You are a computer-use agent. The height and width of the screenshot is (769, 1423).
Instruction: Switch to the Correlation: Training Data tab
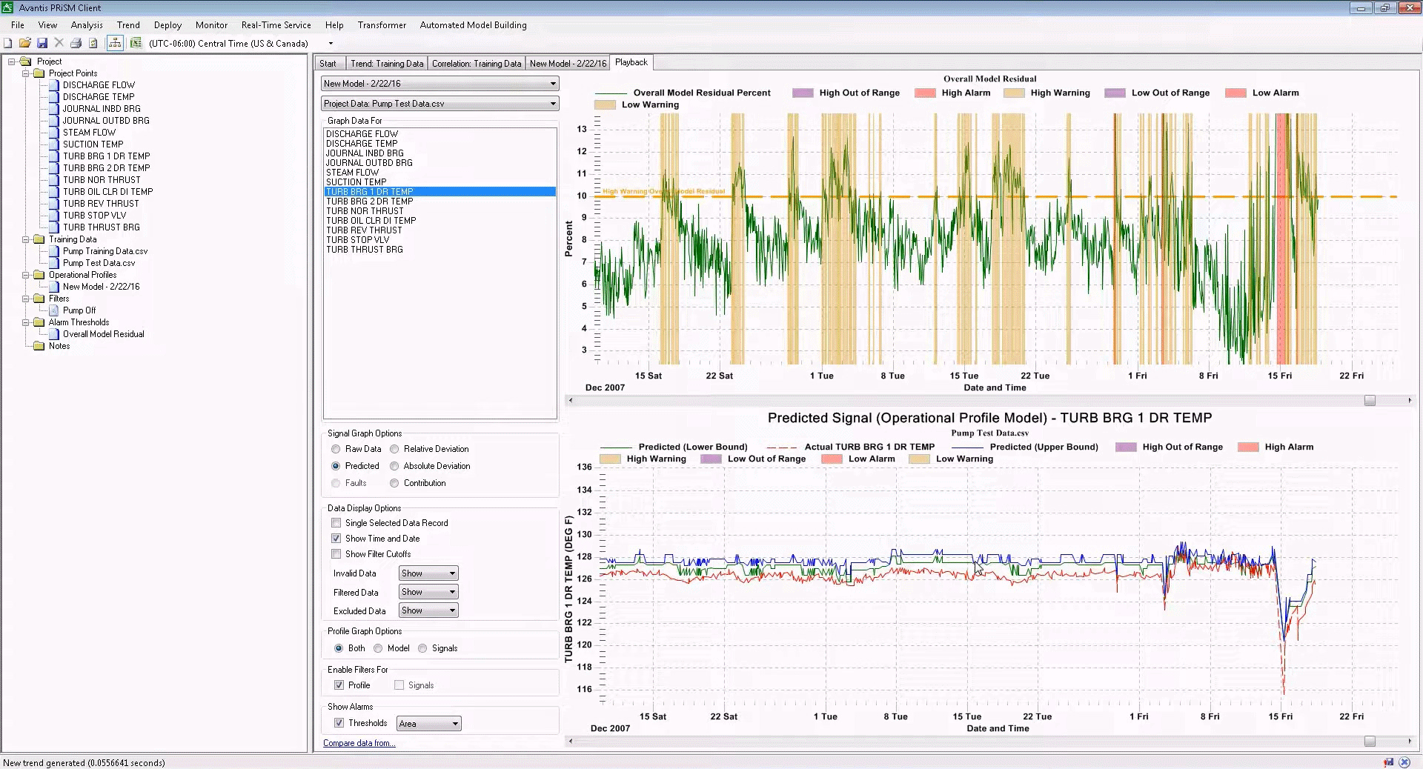(x=477, y=63)
